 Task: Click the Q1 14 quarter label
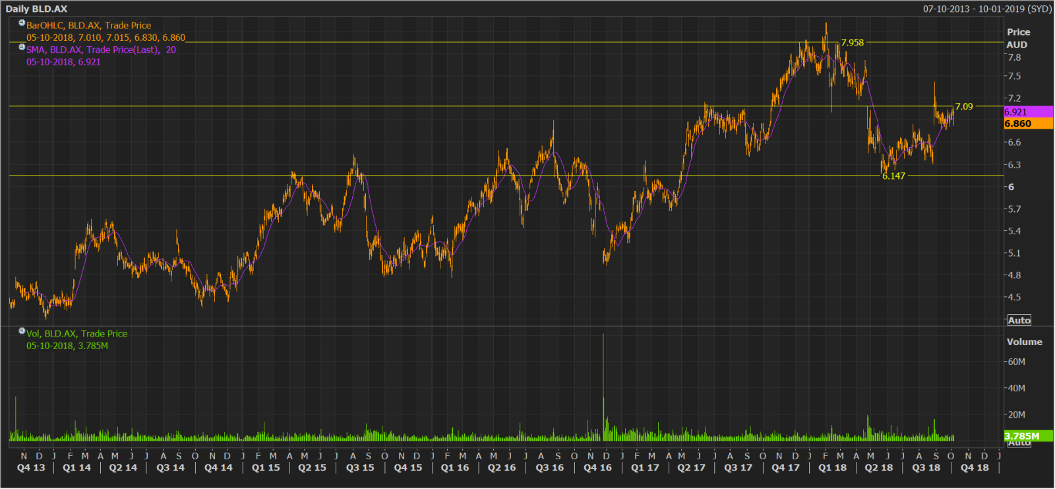point(76,467)
